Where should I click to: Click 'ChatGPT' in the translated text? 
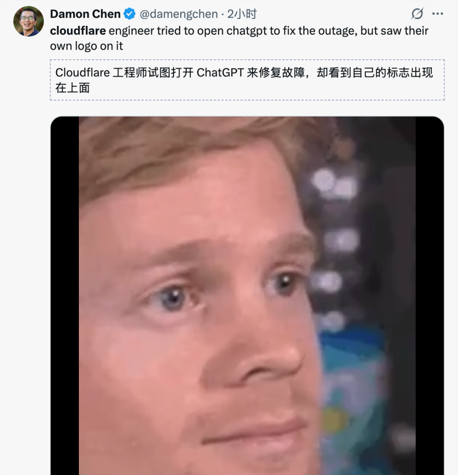point(221,73)
